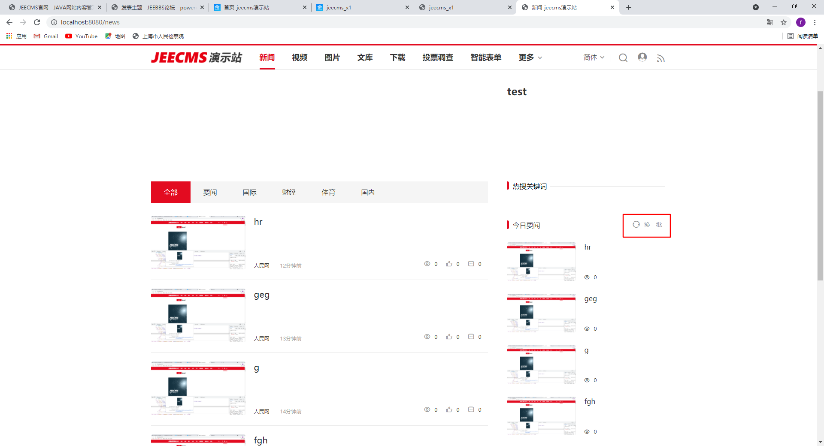Screen dimensions: 824x446
Task: Select the 全部 category tab
Action: coord(171,192)
